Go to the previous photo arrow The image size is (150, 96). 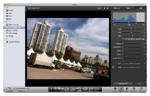point(104,8)
